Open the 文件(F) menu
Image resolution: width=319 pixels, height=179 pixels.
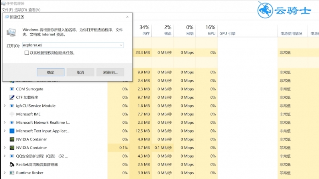click(x=7, y=10)
